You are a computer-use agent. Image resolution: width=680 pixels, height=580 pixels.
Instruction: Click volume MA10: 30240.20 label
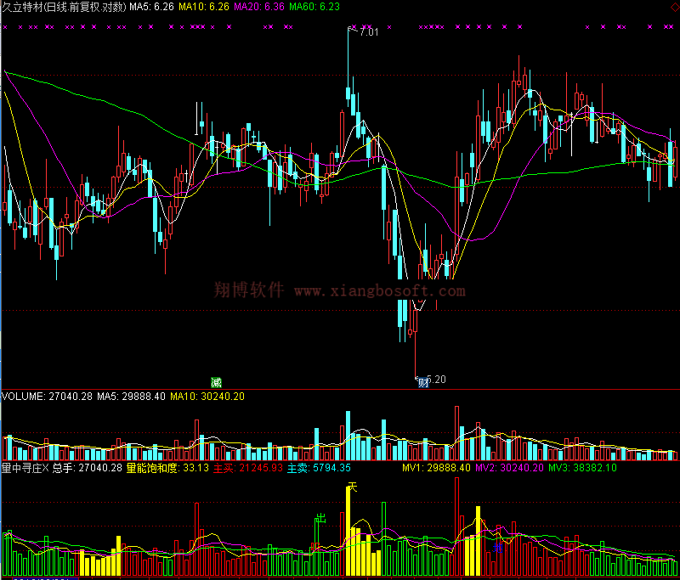[207, 397]
